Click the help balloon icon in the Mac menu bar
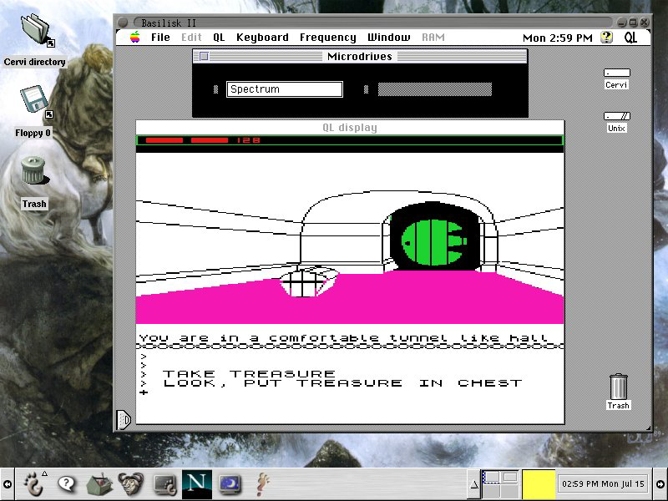 [607, 38]
